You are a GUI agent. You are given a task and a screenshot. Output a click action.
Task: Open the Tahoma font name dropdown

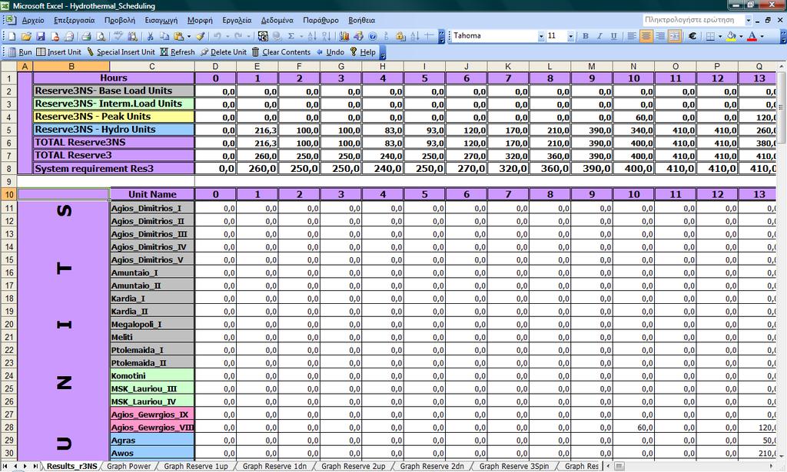click(541, 36)
